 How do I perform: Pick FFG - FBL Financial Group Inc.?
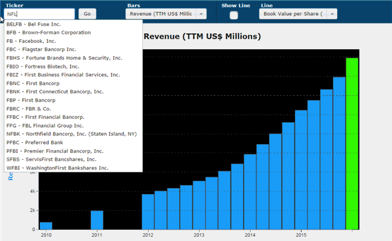[x=73, y=125]
